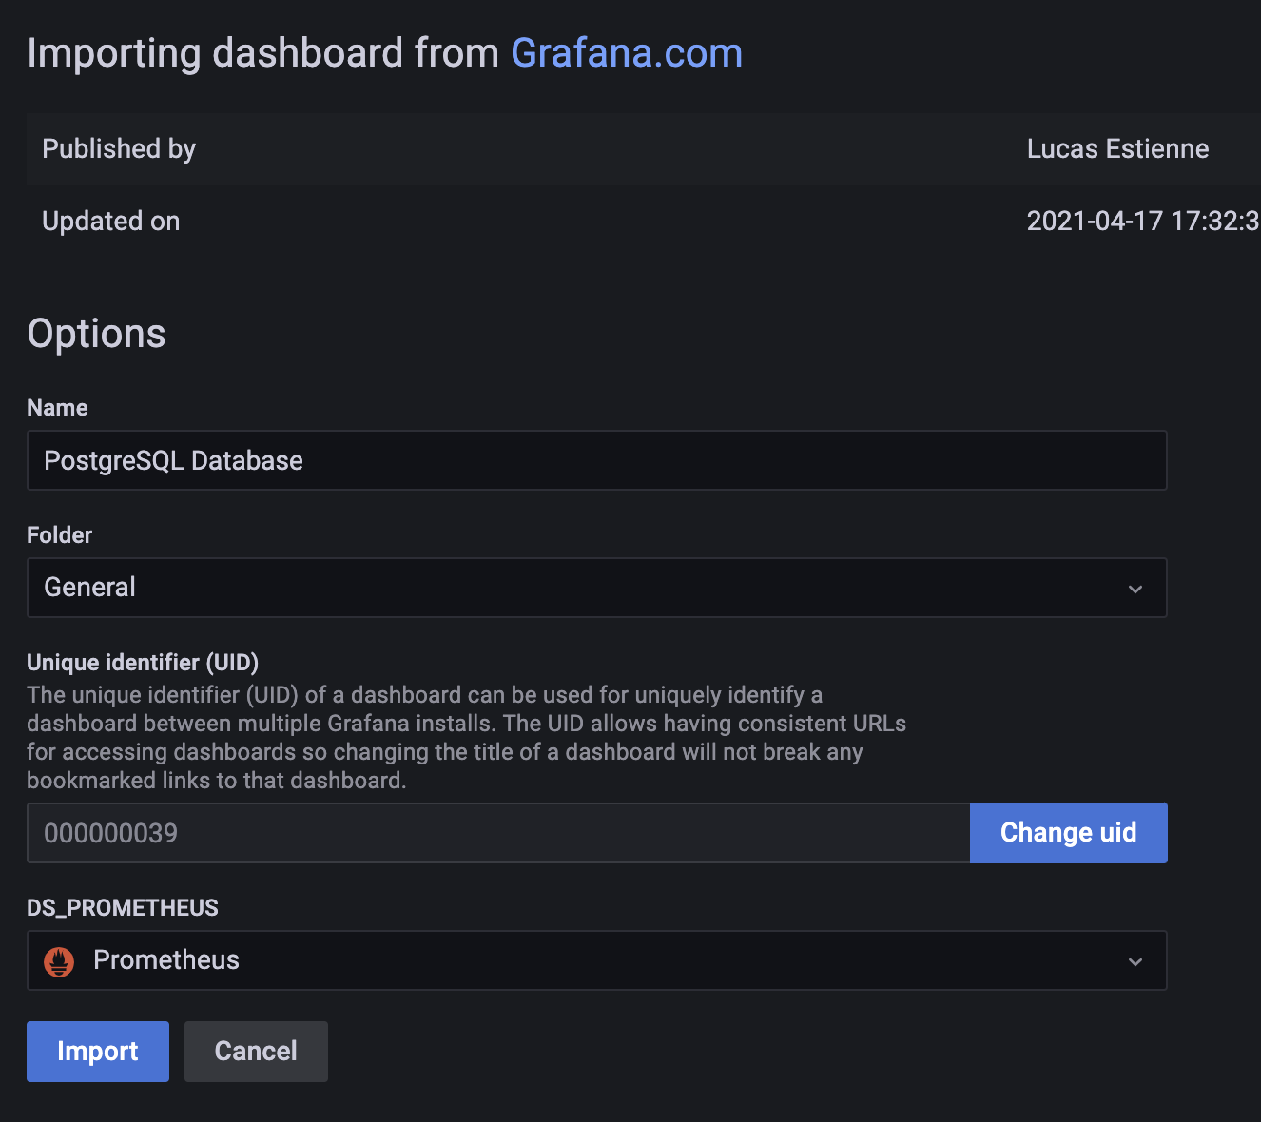Click the Lucas Estienne author name

point(1117,148)
